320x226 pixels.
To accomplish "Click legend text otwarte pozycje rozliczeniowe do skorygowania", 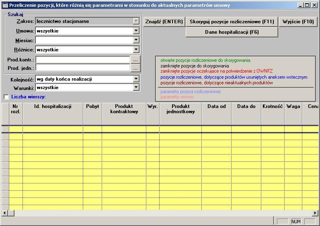I will pos(205,60).
